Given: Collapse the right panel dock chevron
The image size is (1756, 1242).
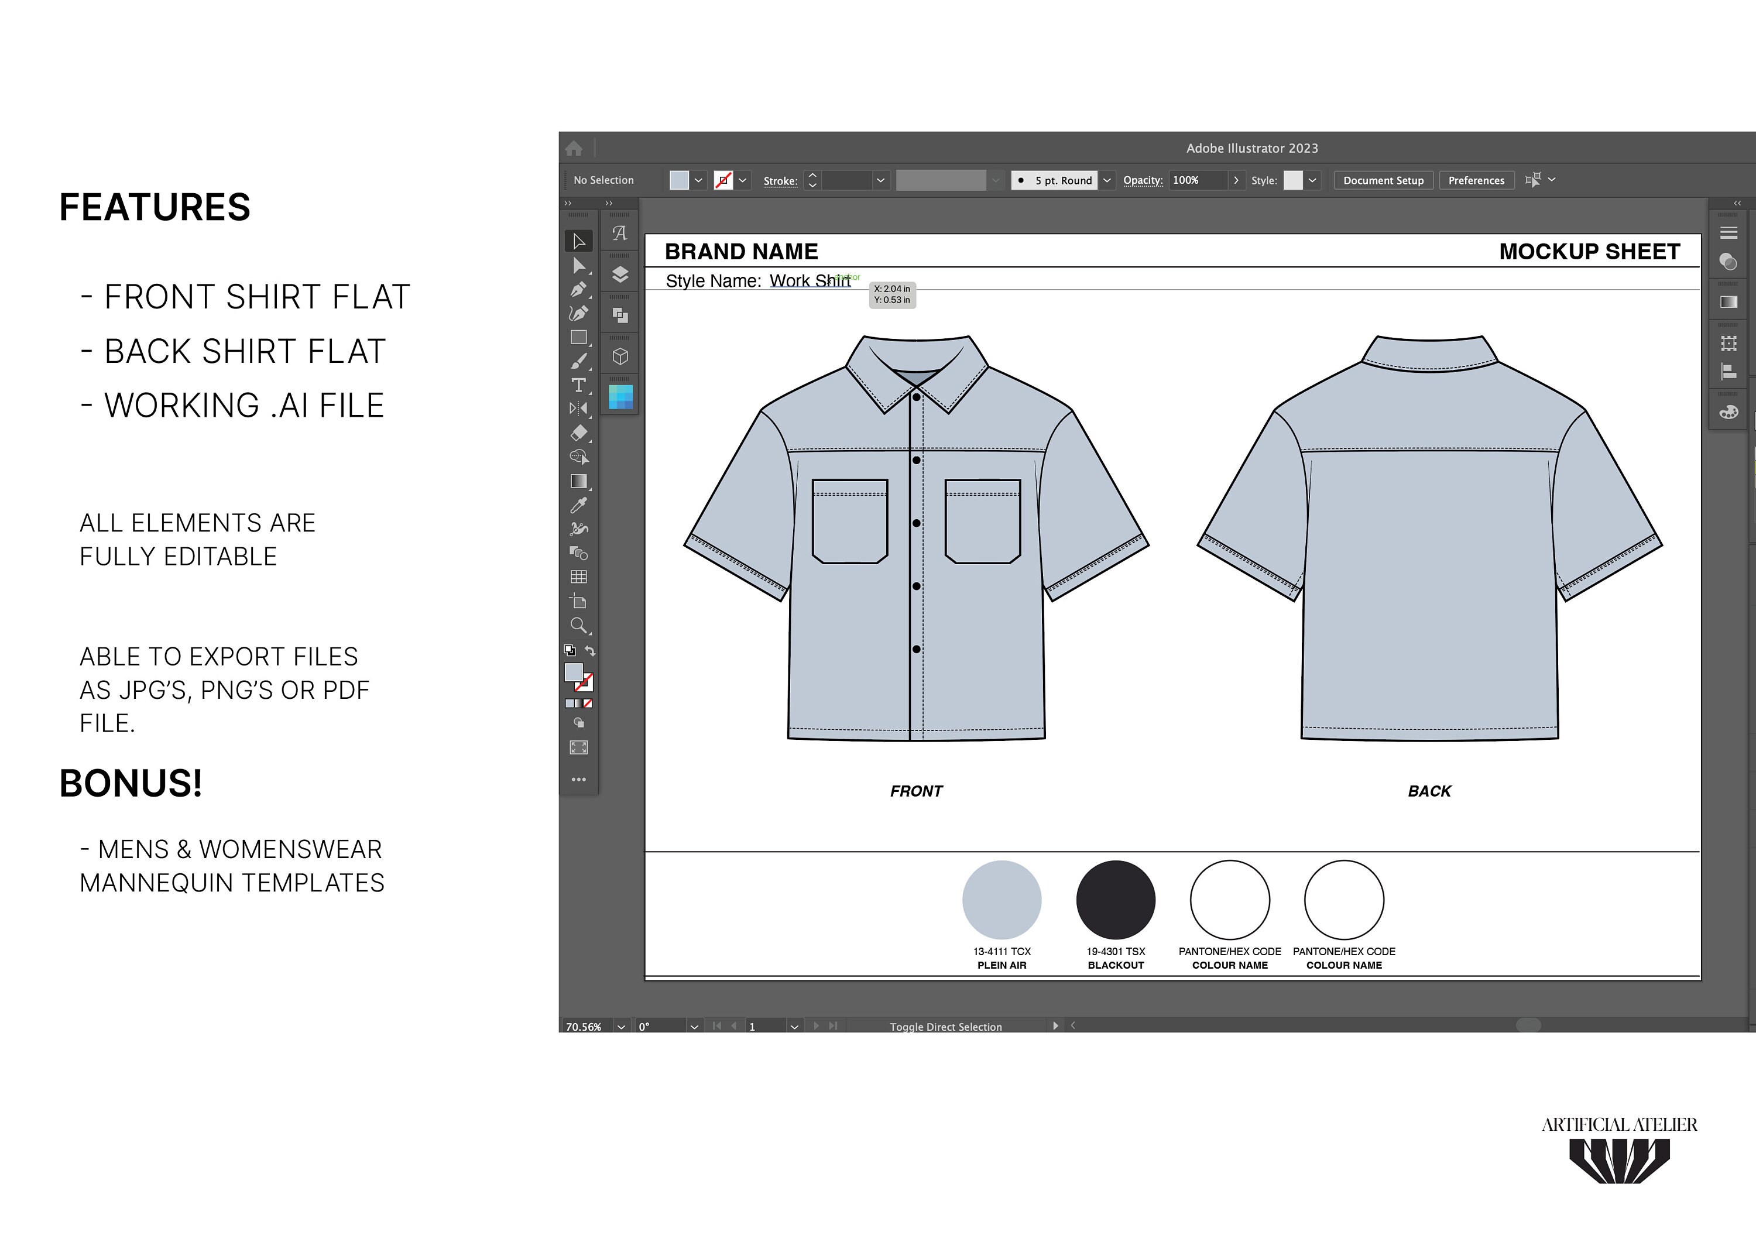Looking at the screenshot, I should click(1736, 203).
